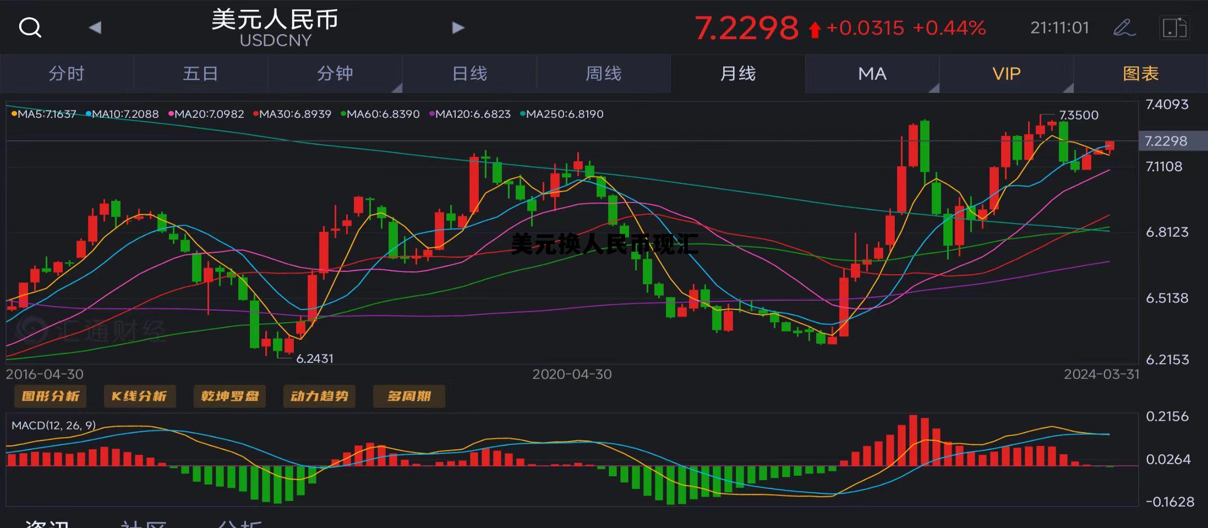Click the 7.4093 axis value
Viewport: 1208px width, 528px height.
coord(1167,105)
